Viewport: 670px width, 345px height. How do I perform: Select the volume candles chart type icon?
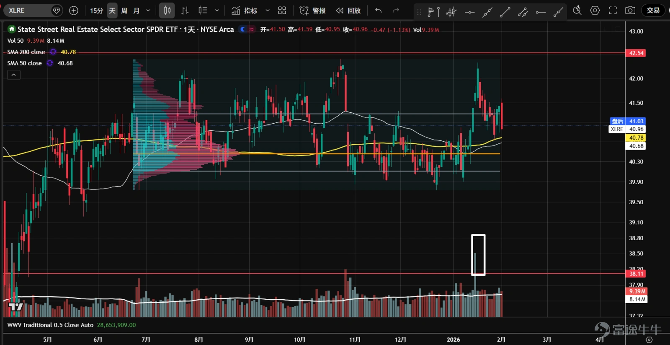pyautogui.click(x=203, y=10)
